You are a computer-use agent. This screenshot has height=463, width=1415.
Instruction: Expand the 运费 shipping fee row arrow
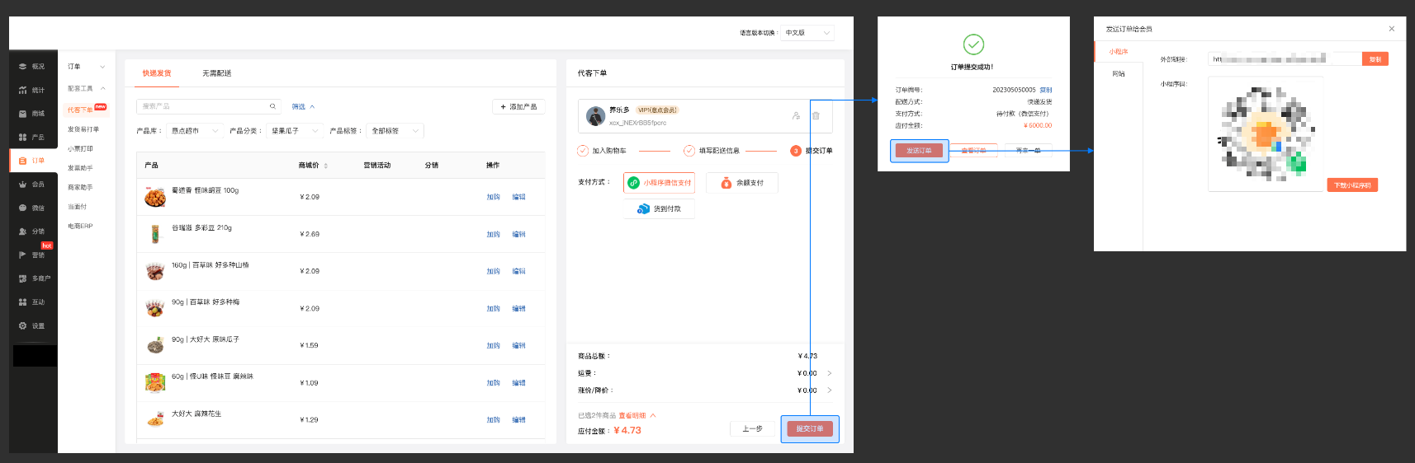pos(830,373)
